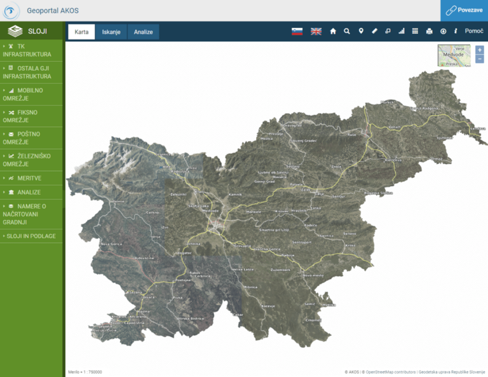The image size is (488, 377).
Task: Open the signal bars coverage tool
Action: coord(402,31)
